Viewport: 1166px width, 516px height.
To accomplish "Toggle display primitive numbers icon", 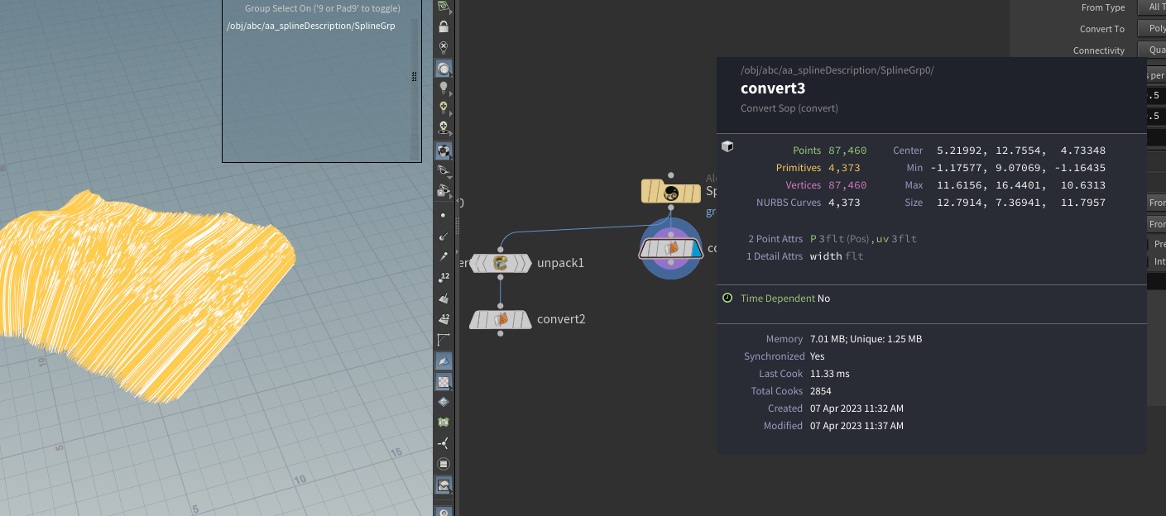I will pyautogui.click(x=444, y=319).
